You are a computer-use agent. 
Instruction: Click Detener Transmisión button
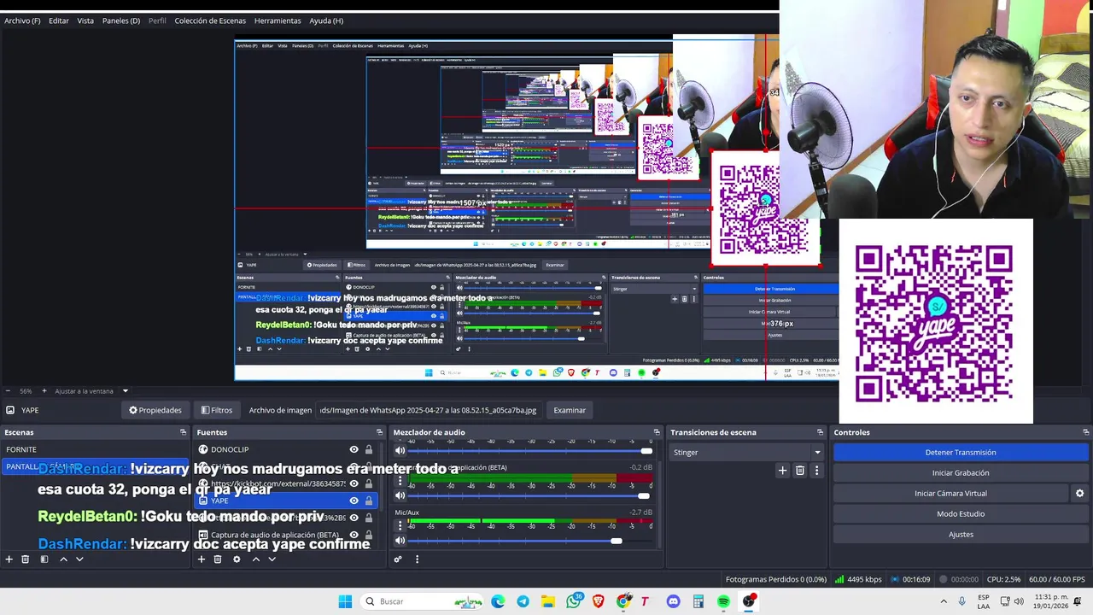coord(961,452)
